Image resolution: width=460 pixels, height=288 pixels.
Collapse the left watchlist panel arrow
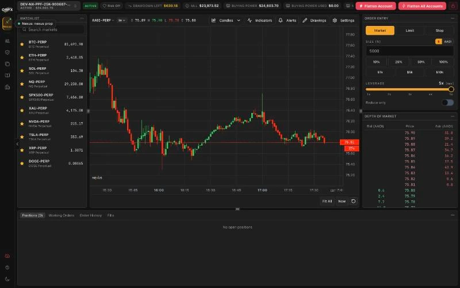pos(17,143)
